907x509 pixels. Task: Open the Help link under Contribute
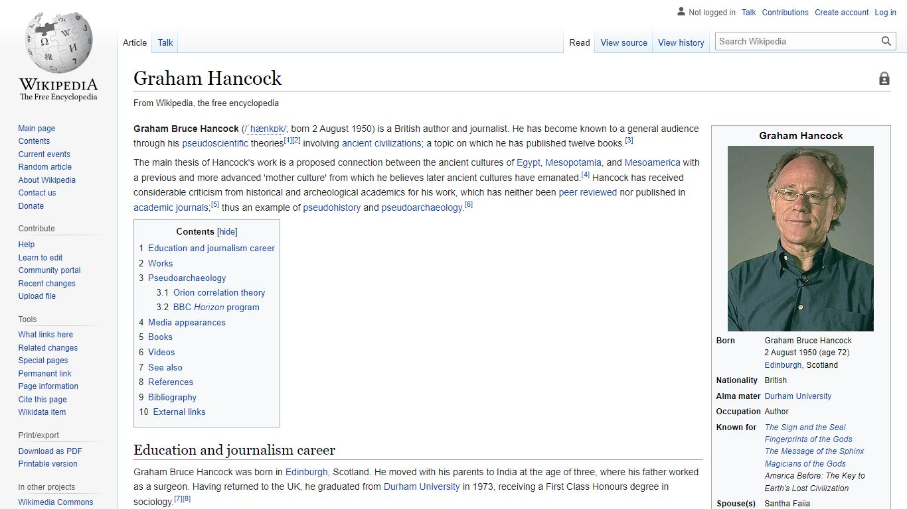[26, 245]
